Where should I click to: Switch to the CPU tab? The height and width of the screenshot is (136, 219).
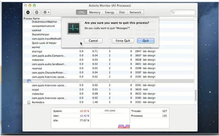coord(81,13)
